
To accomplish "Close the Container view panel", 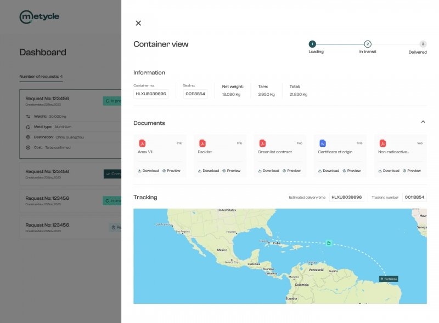I will pyautogui.click(x=138, y=23).
